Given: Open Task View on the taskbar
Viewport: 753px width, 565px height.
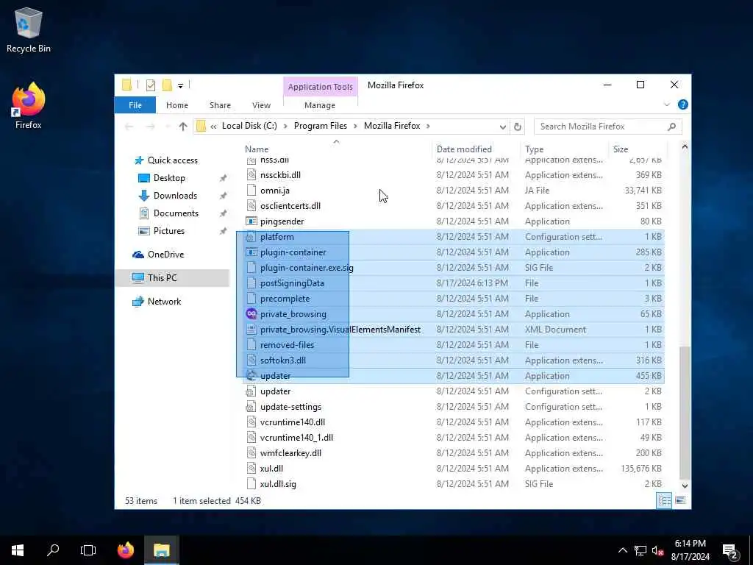Looking at the screenshot, I should click(88, 550).
